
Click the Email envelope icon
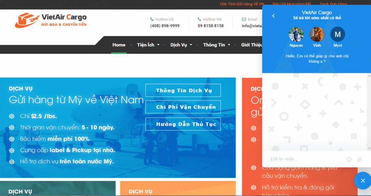click(244, 19)
